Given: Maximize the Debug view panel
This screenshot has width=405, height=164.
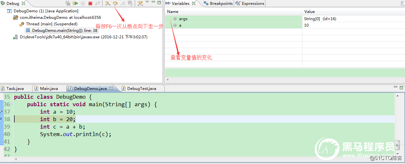Looking at the screenshot, I should pos(159,2).
